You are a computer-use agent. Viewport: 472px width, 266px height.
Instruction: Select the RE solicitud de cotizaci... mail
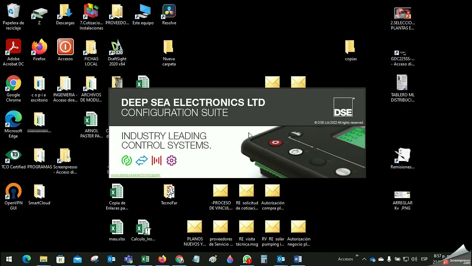[x=246, y=197]
